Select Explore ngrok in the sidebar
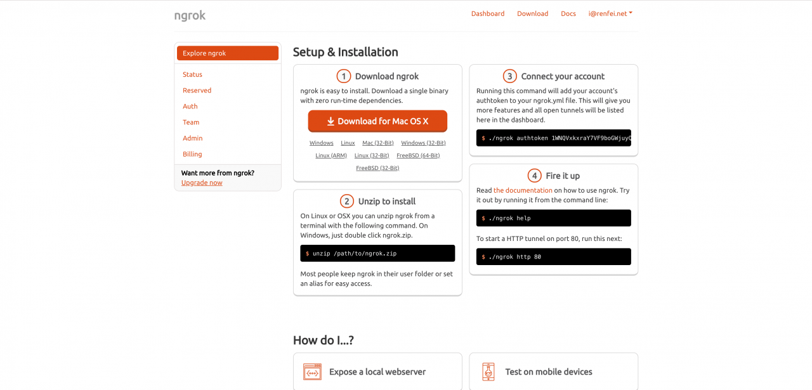This screenshot has width=812, height=390. [227, 53]
